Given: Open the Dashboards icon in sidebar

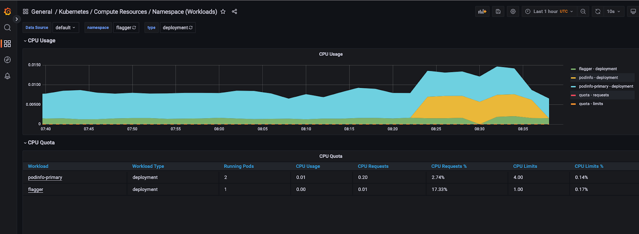Looking at the screenshot, I should coord(7,43).
